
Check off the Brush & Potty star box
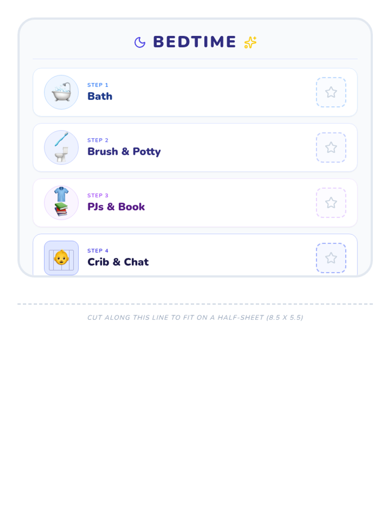(331, 148)
